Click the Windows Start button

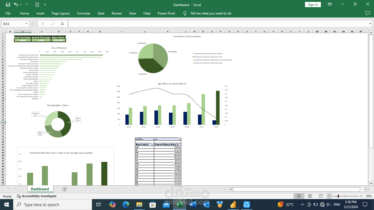click(7, 205)
